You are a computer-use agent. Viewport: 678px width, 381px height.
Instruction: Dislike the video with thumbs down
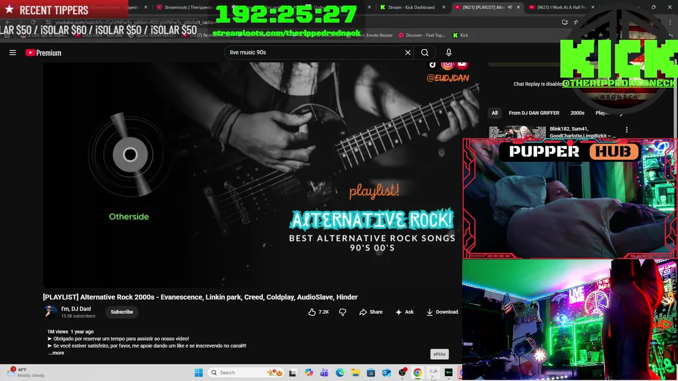(x=343, y=312)
